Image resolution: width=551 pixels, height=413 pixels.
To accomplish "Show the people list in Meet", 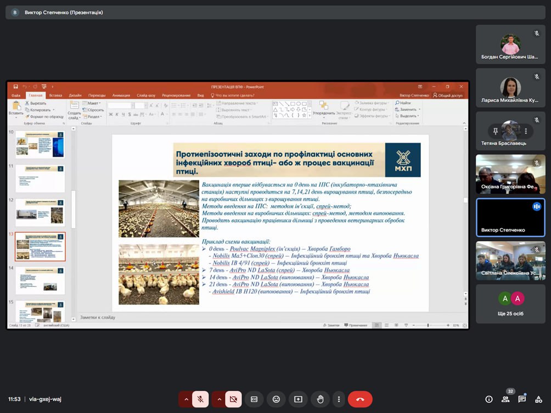I will (505, 399).
